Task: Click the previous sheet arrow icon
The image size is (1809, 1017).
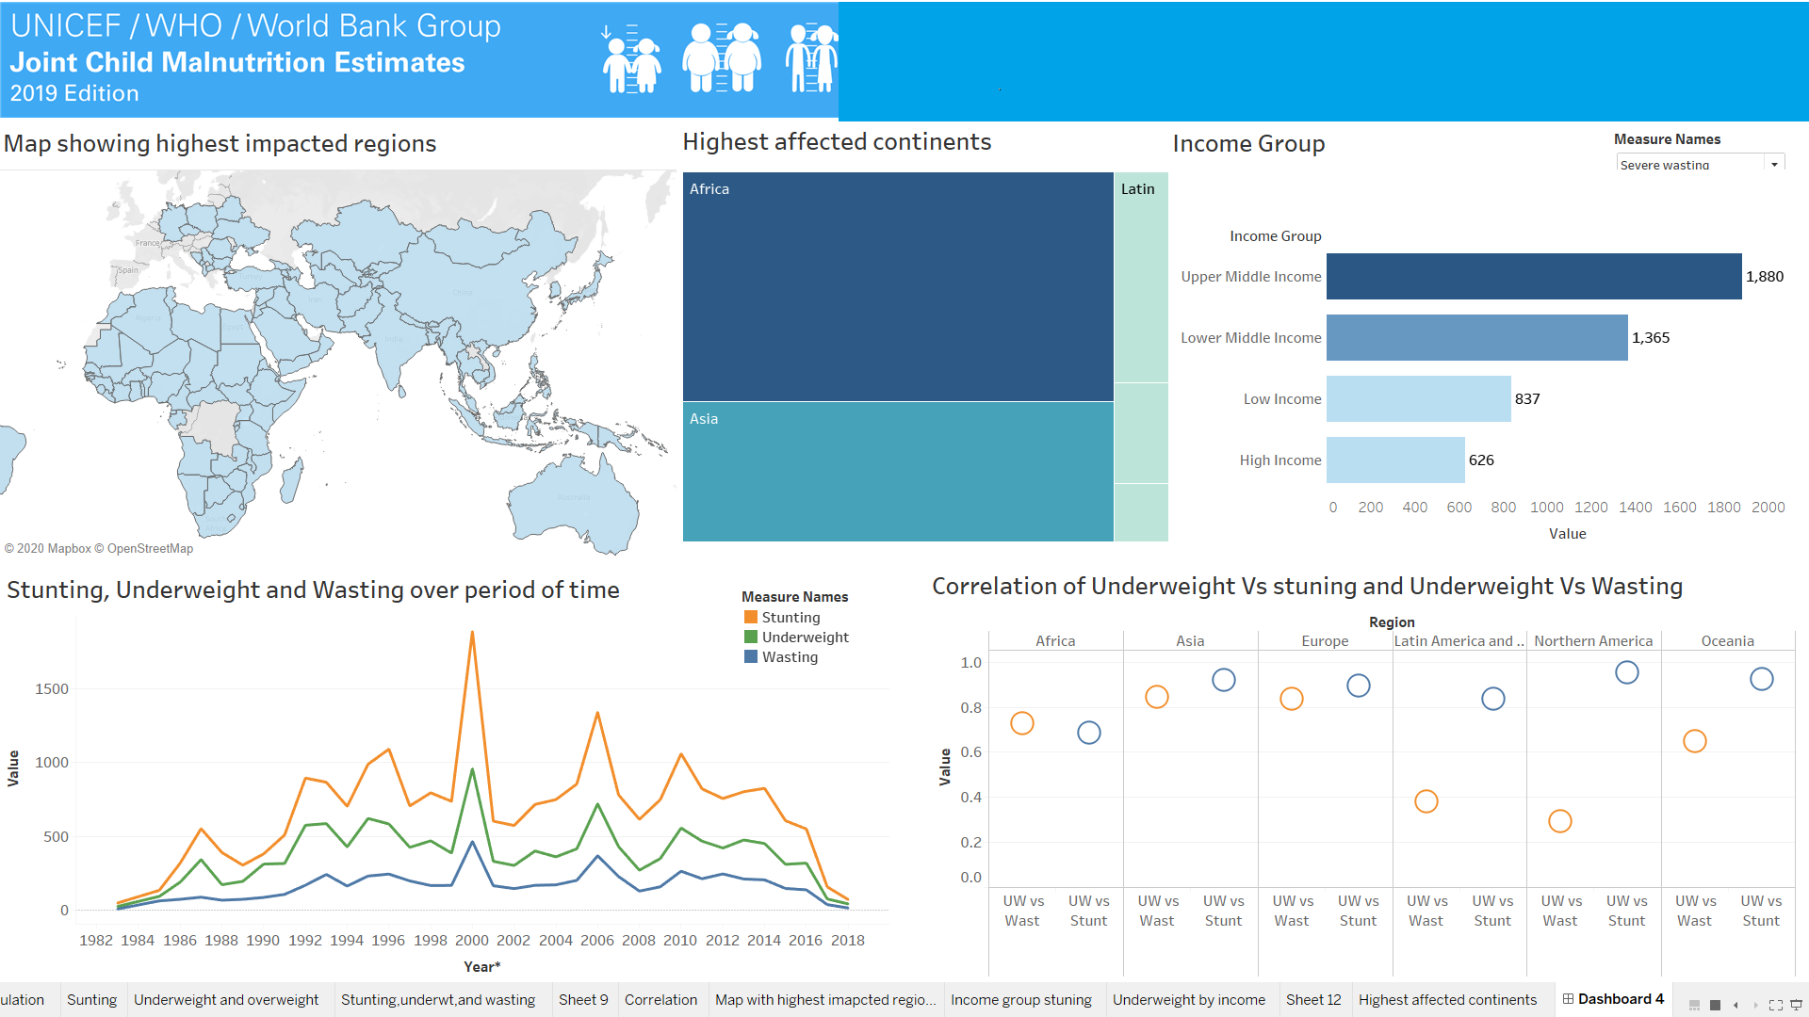Action: 1736,1004
